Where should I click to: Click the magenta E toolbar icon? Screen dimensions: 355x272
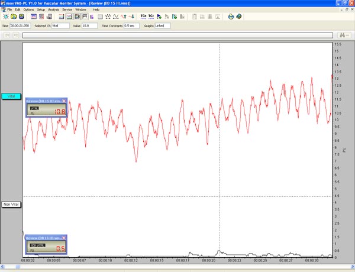point(92,17)
